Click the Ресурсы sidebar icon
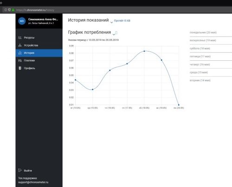The image size is (232, 187). (20, 38)
